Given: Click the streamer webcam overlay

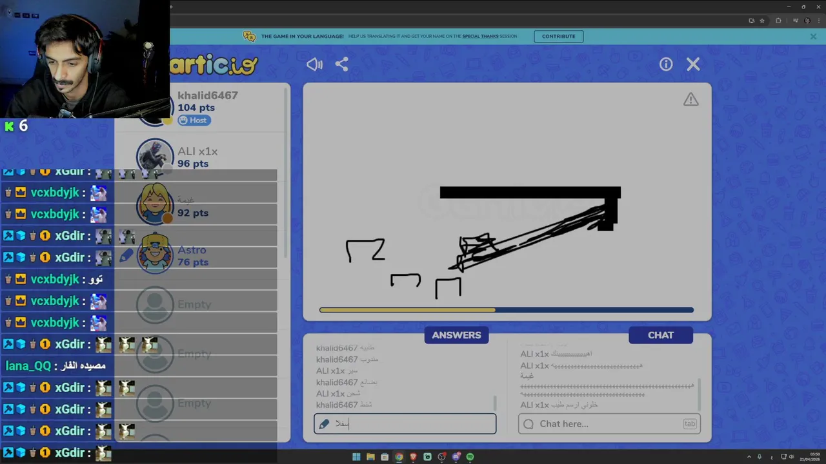Looking at the screenshot, I should coord(85,59).
